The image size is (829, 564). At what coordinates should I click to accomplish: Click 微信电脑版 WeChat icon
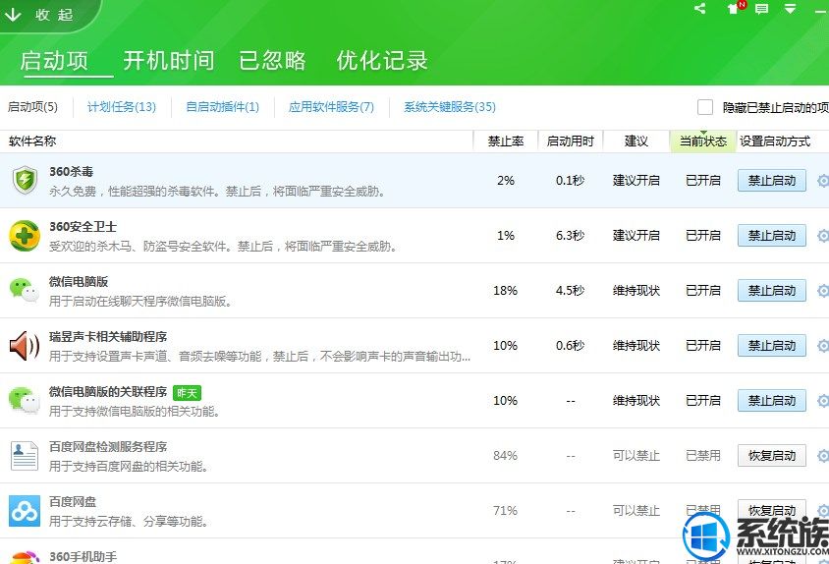click(25, 290)
